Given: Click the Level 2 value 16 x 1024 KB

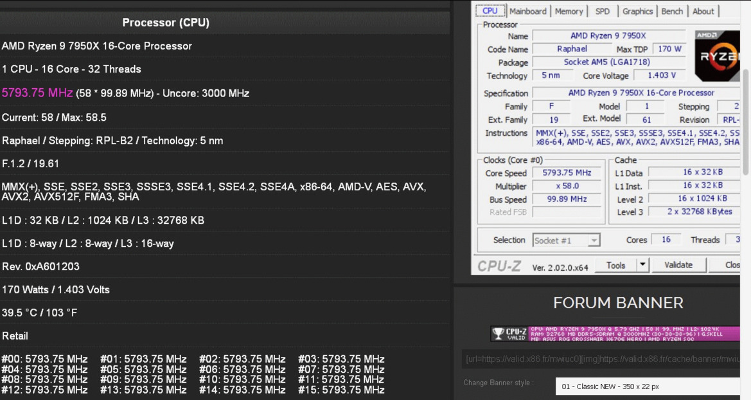Looking at the screenshot, I should 694,198.
